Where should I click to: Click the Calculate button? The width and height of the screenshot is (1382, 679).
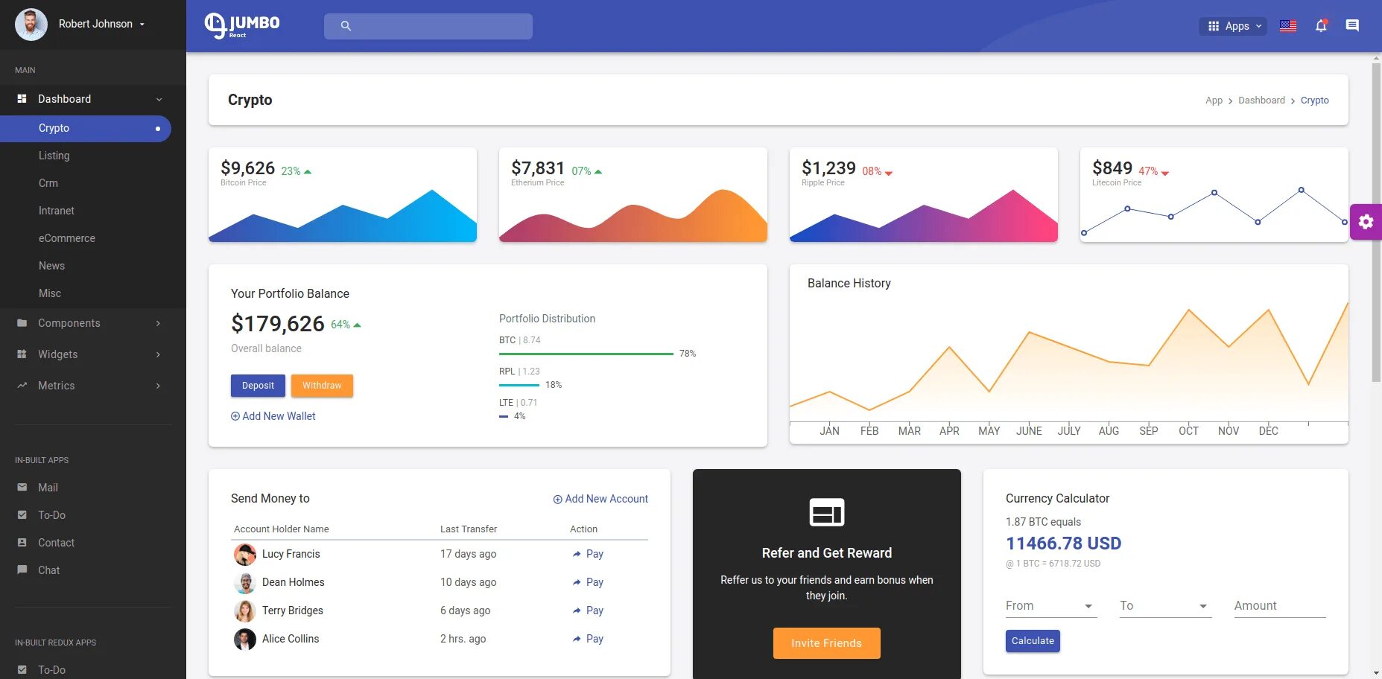click(1033, 641)
